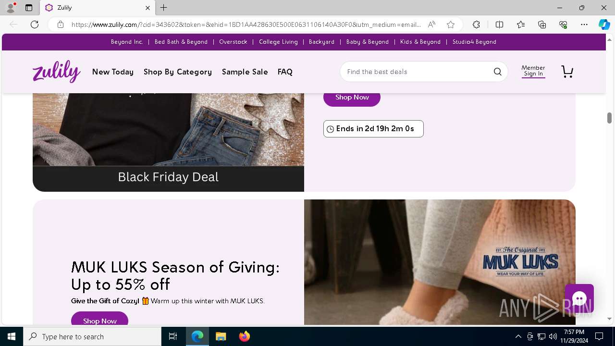Show hidden tray icons chevron
This screenshot has height=346, width=615.
click(518, 336)
